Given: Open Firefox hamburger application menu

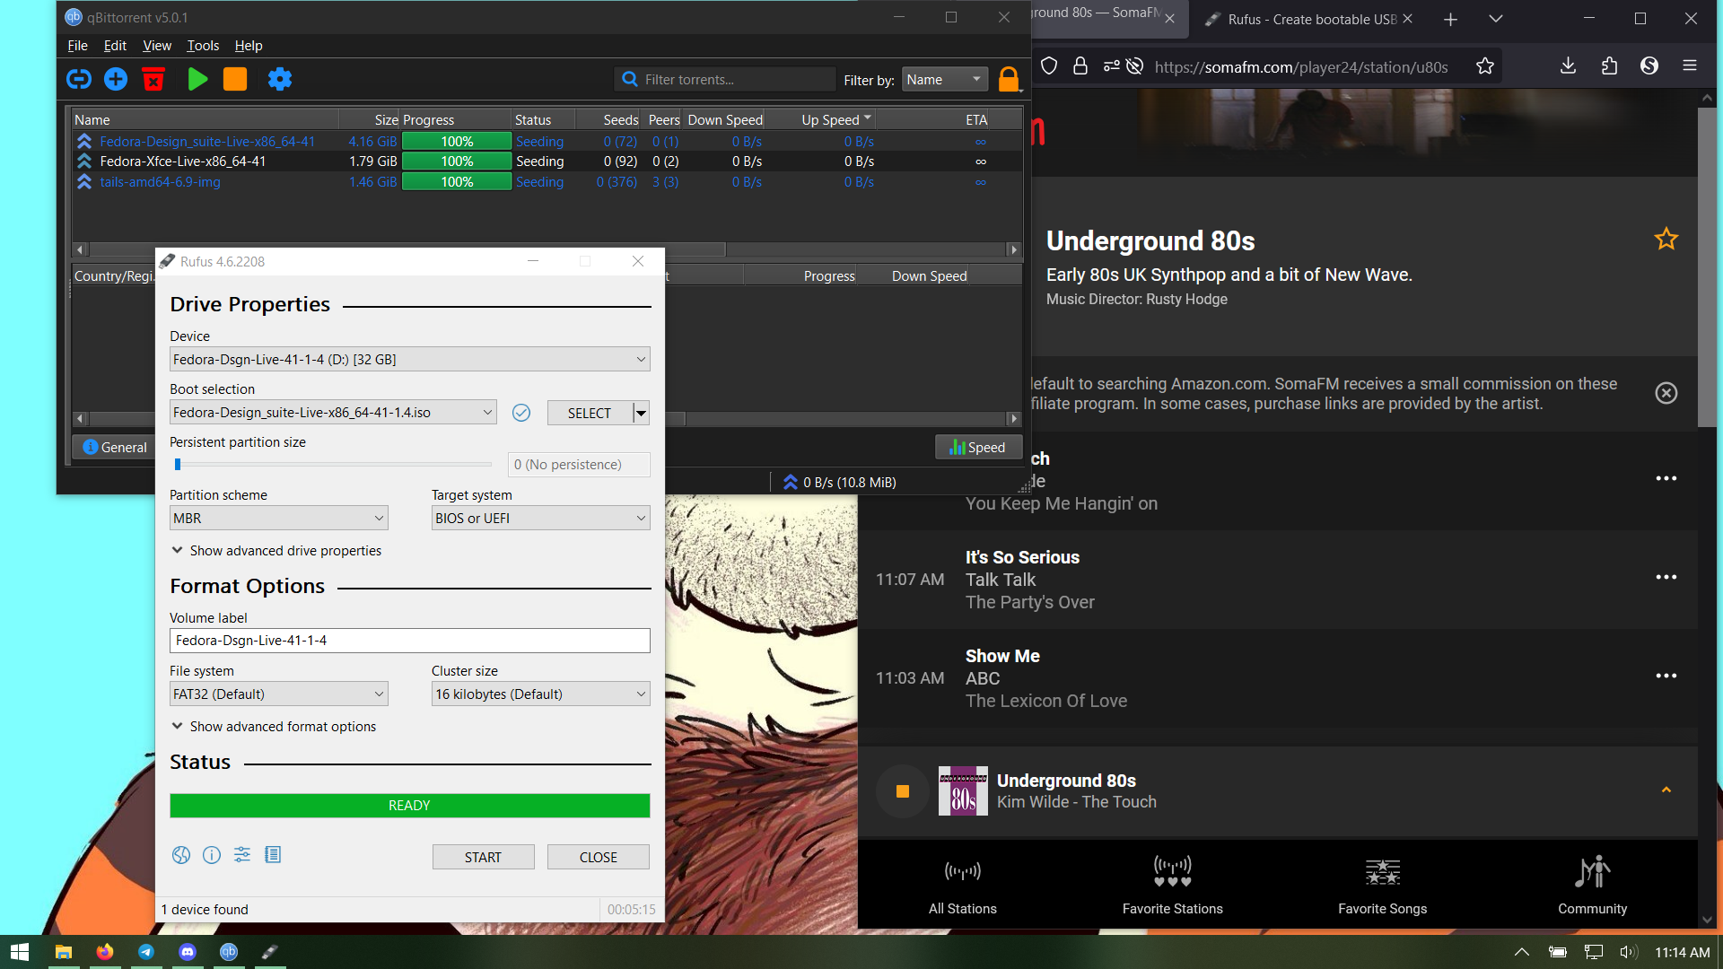Looking at the screenshot, I should (x=1690, y=66).
